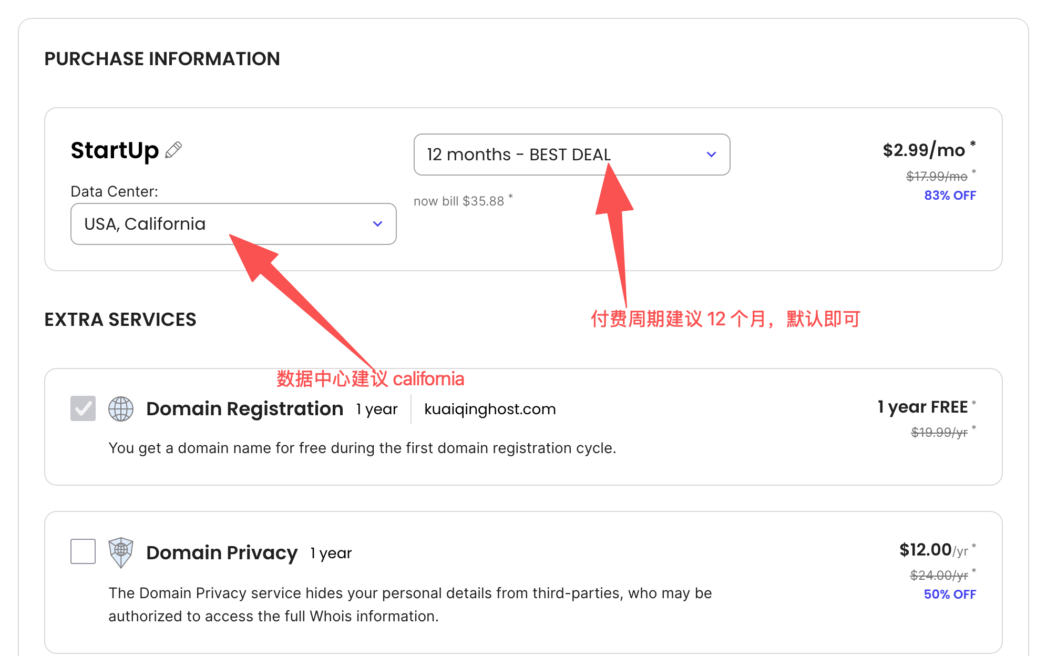Click the chevron arrow in Data Center dropdown
Image resolution: width=1047 pixels, height=656 pixels.
(x=377, y=224)
